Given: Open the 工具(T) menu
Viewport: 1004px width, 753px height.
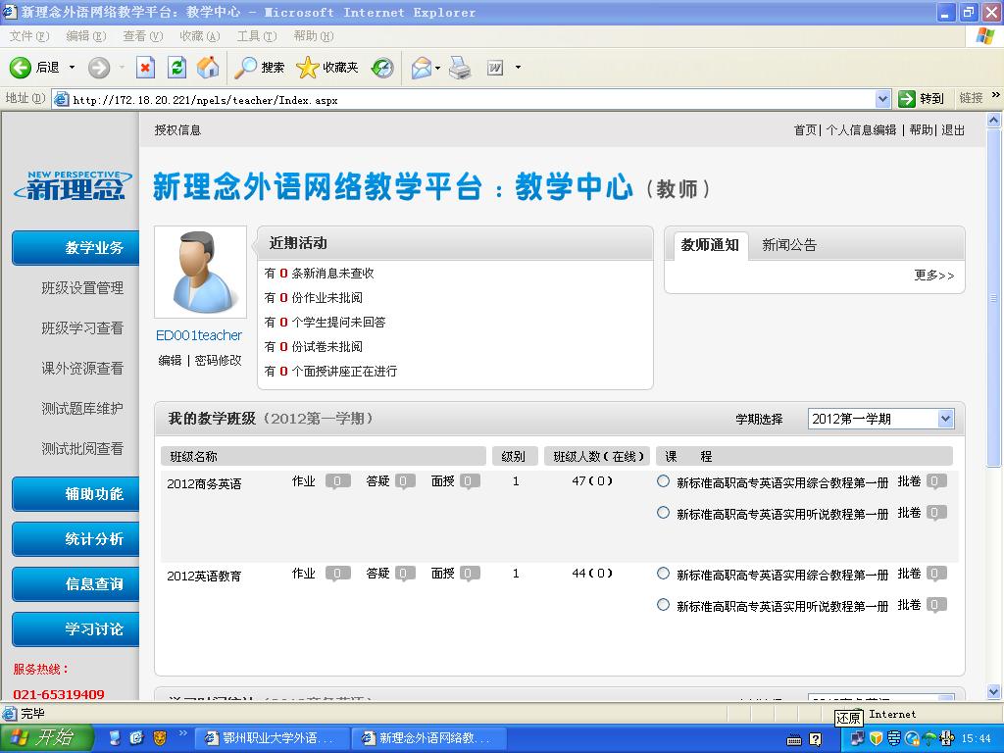Looking at the screenshot, I should click(256, 36).
